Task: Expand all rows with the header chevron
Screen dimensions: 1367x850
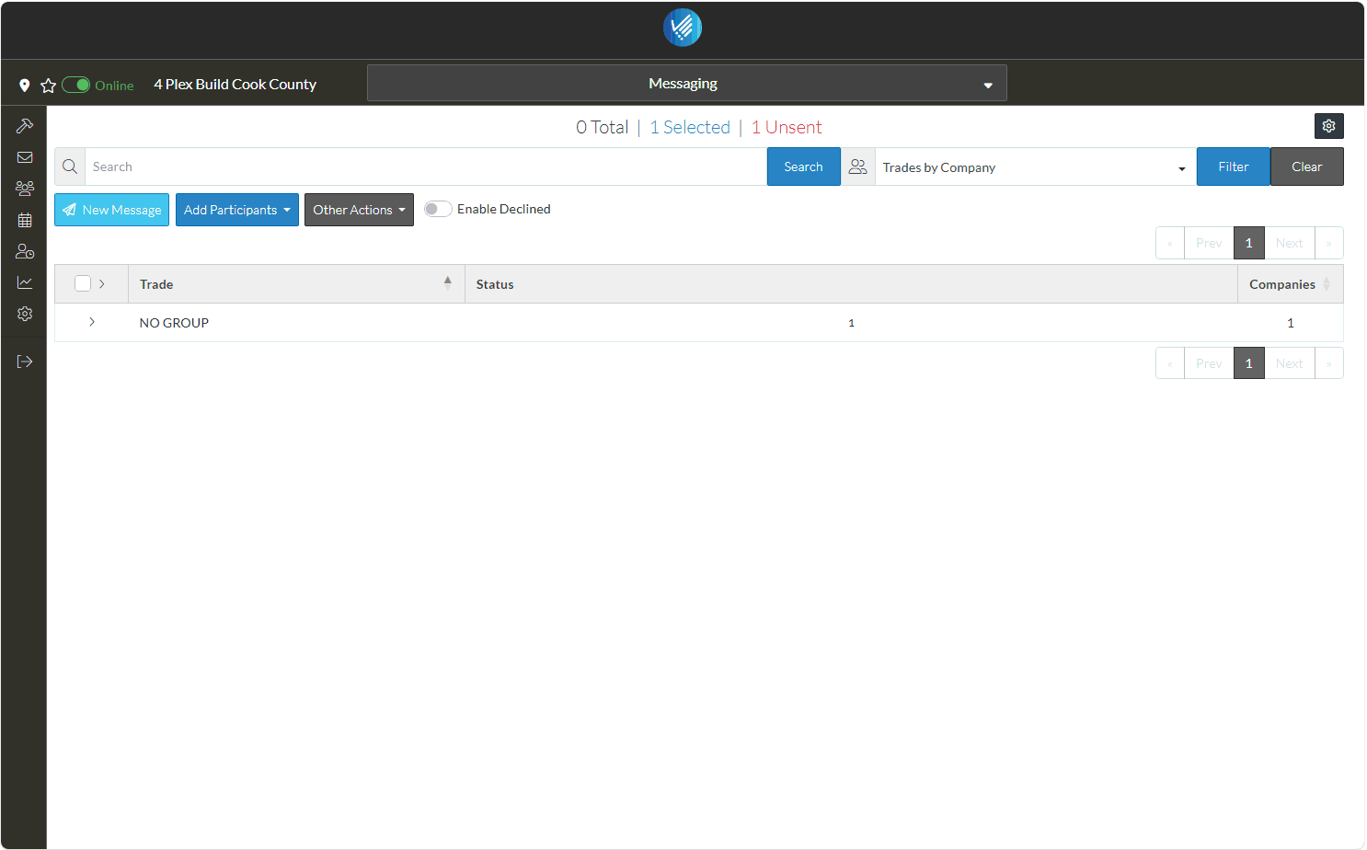Action: click(102, 283)
